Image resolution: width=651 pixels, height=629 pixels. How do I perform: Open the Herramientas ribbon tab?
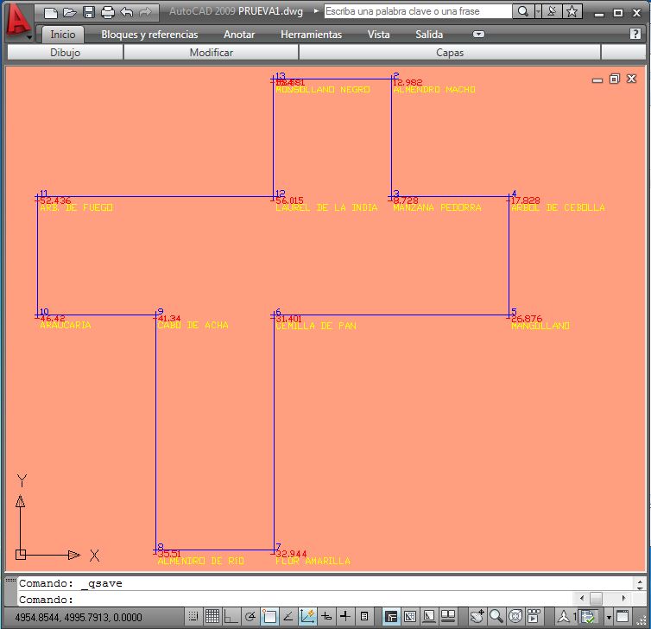pos(311,35)
